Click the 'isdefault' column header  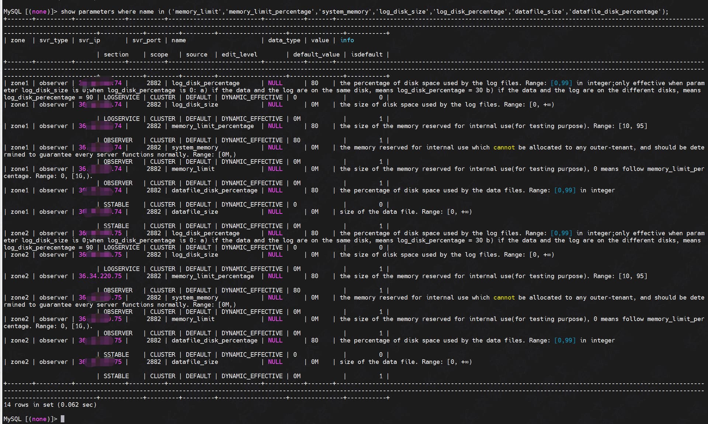pyautogui.click(x=367, y=55)
